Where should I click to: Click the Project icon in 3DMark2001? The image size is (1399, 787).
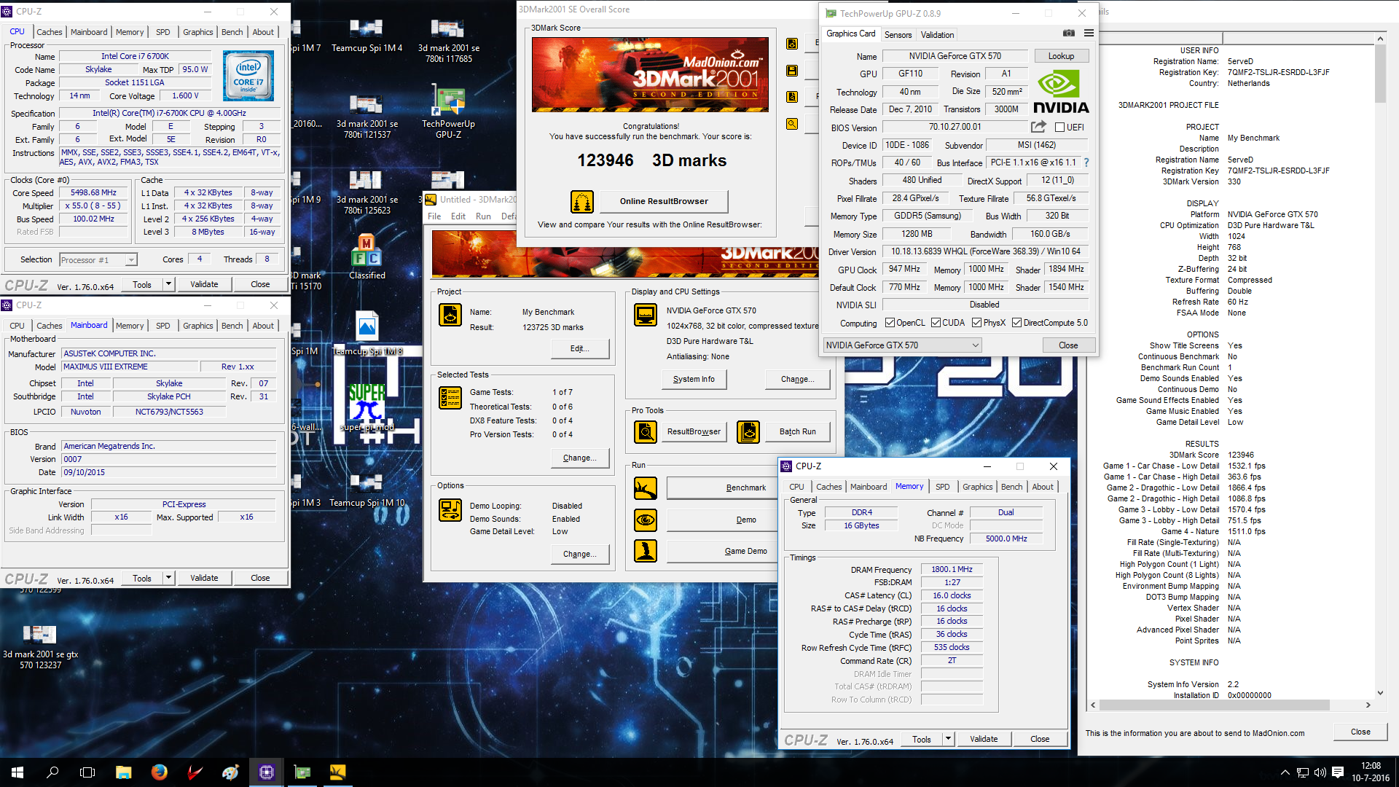point(450,315)
